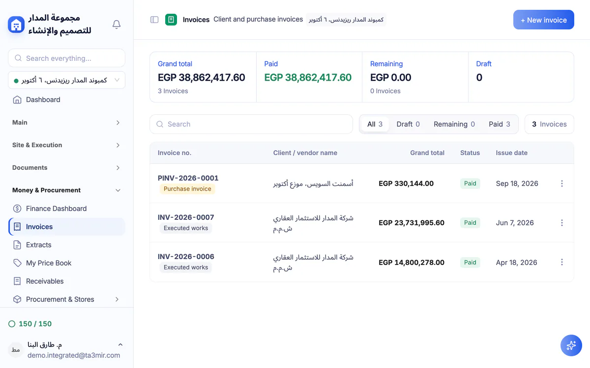
Task: Click Executed works badge under INV-2026-0007
Action: coord(186,228)
